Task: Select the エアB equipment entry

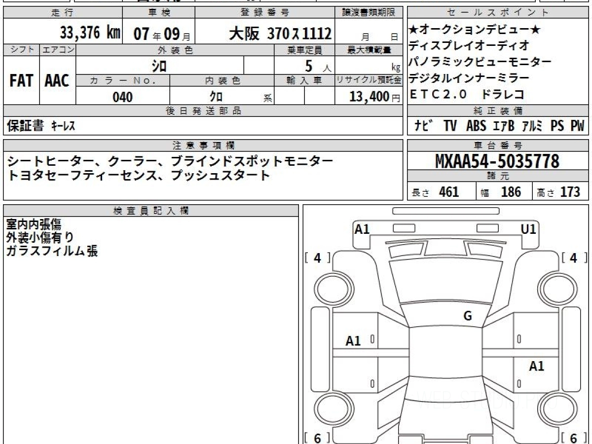Action: (504, 126)
